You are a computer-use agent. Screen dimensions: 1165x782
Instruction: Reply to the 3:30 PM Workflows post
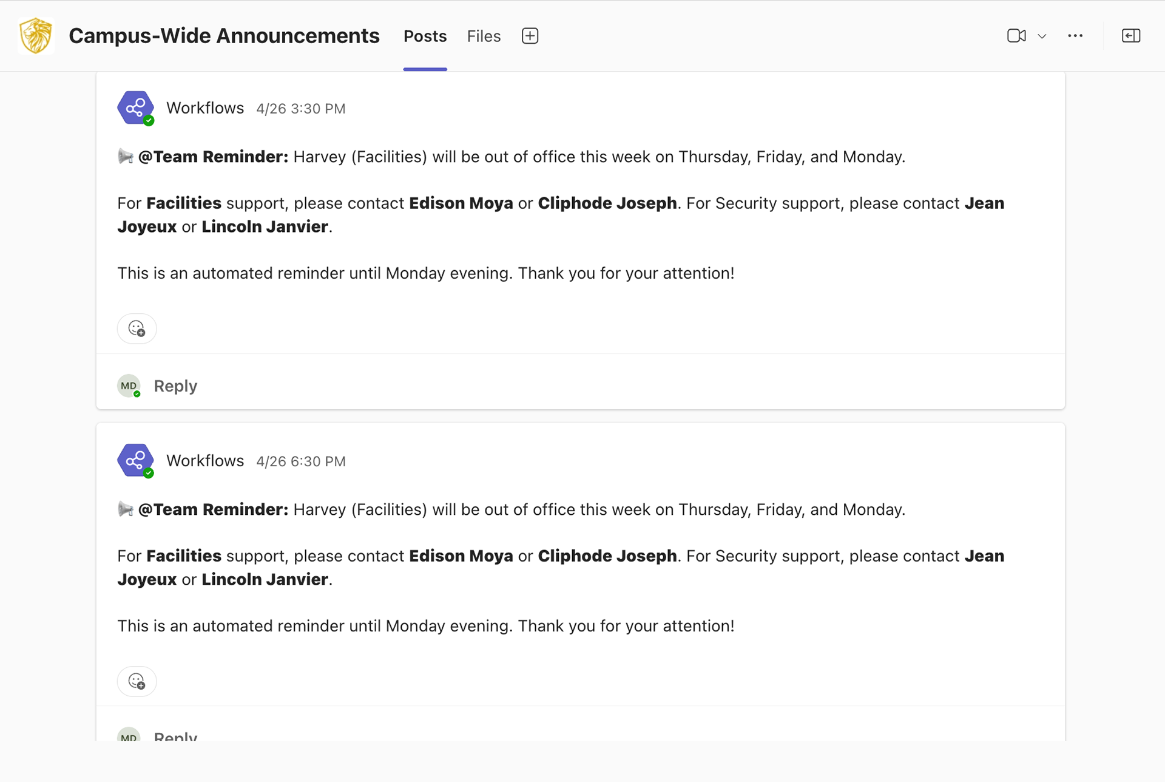175,386
